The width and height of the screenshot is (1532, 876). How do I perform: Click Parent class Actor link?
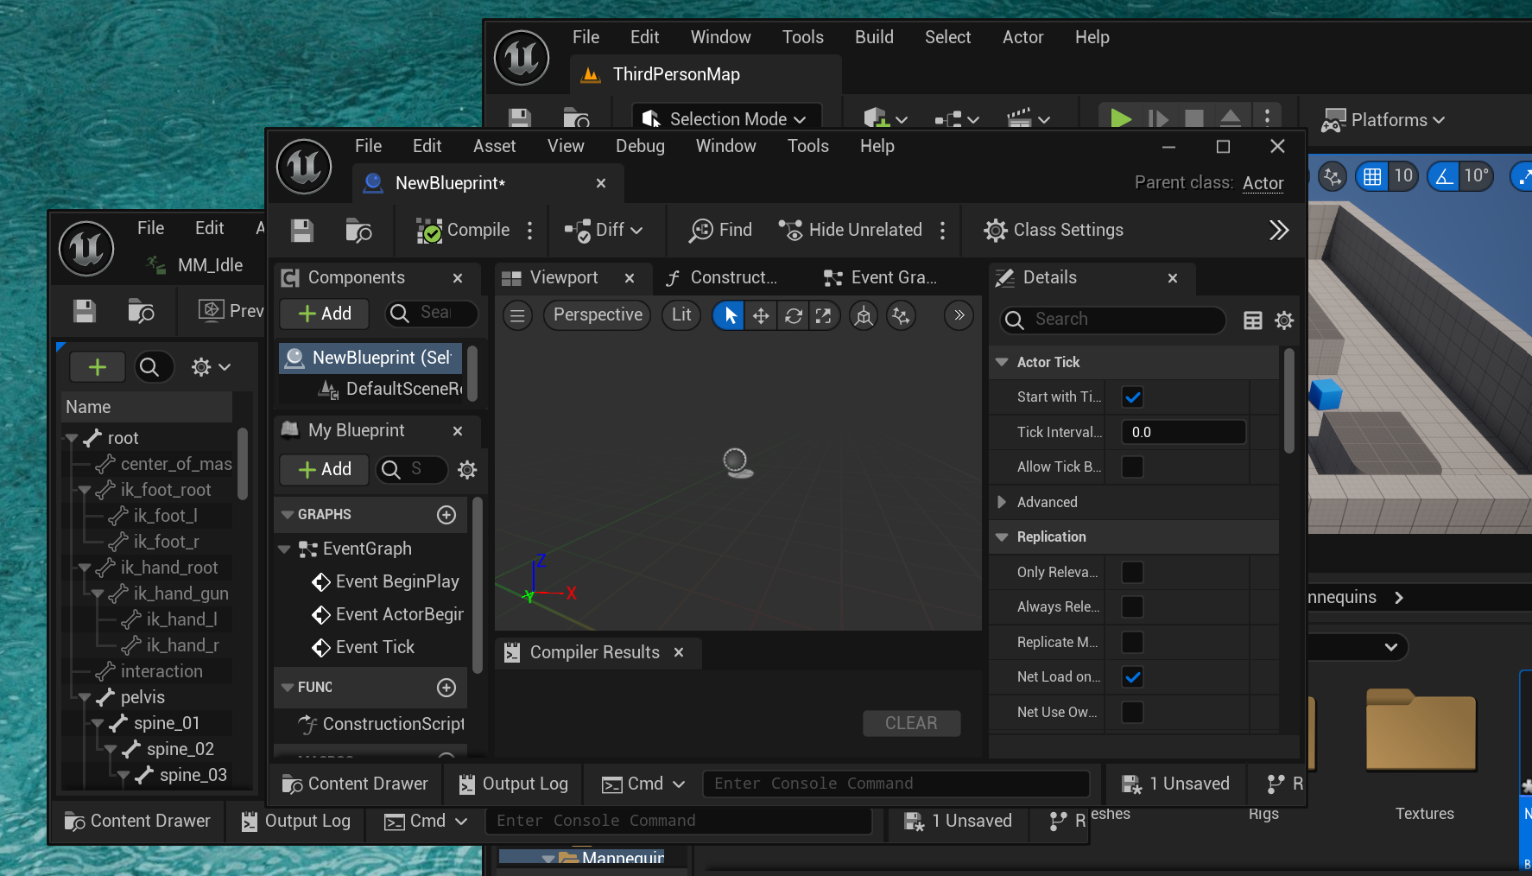point(1263,183)
